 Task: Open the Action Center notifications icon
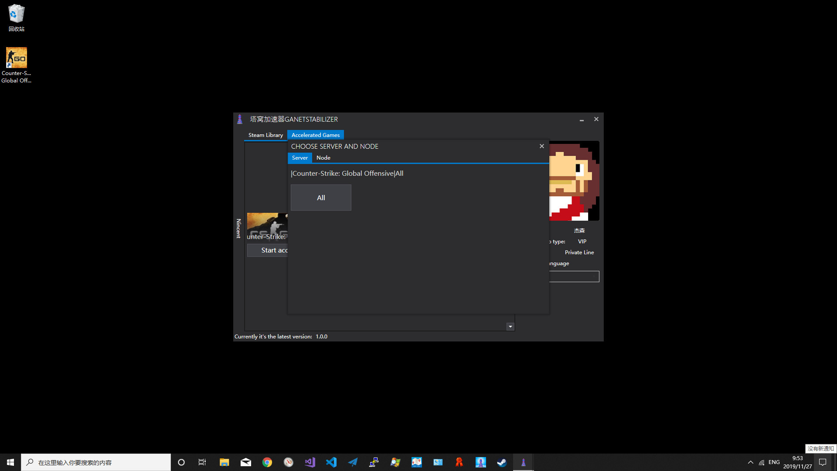click(823, 462)
